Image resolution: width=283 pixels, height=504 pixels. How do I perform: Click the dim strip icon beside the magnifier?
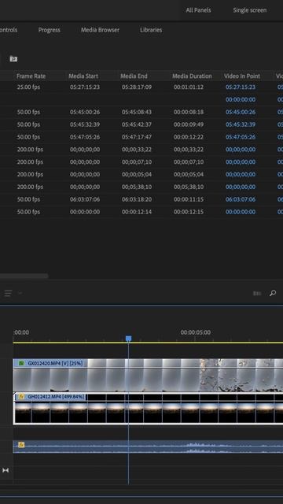257,293
